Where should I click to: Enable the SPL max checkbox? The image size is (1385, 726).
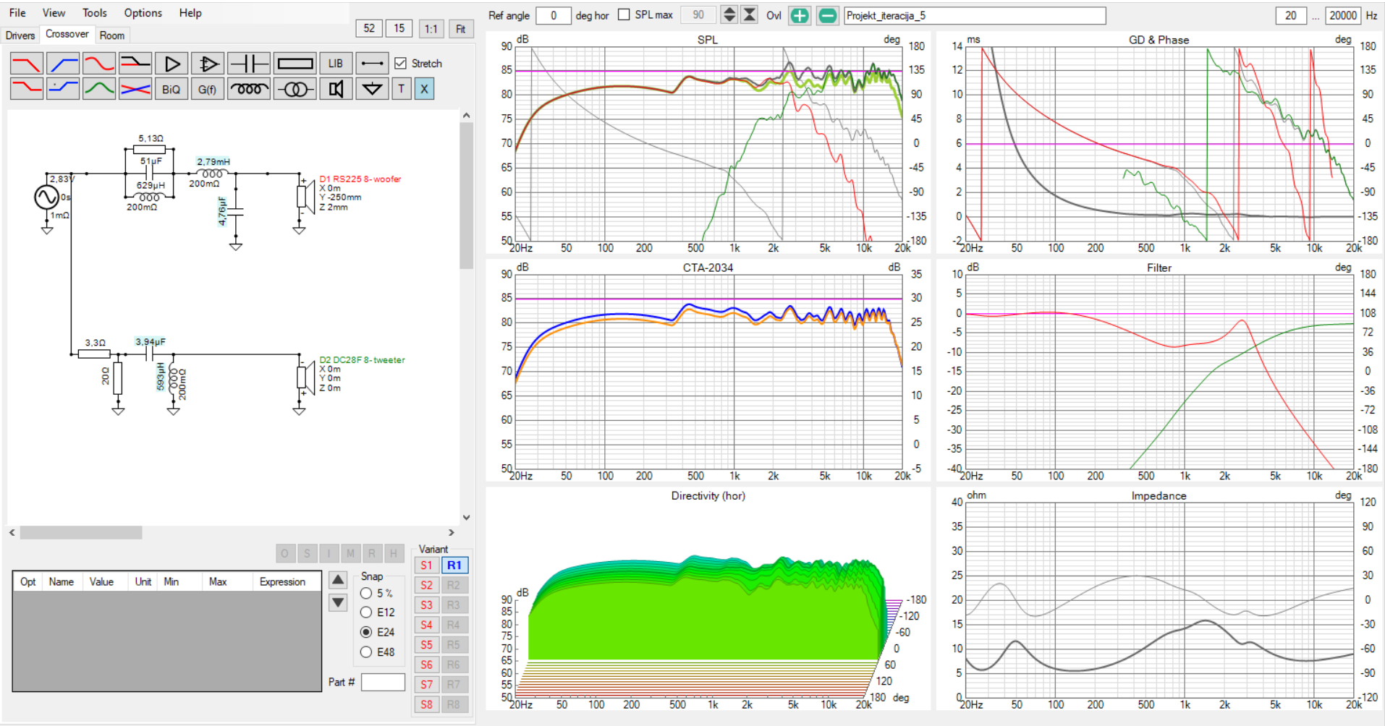point(624,14)
